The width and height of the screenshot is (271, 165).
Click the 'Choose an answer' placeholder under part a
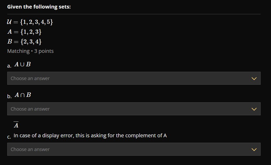tap(30, 78)
